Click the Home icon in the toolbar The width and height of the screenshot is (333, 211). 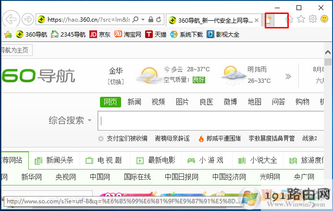tap(289, 19)
